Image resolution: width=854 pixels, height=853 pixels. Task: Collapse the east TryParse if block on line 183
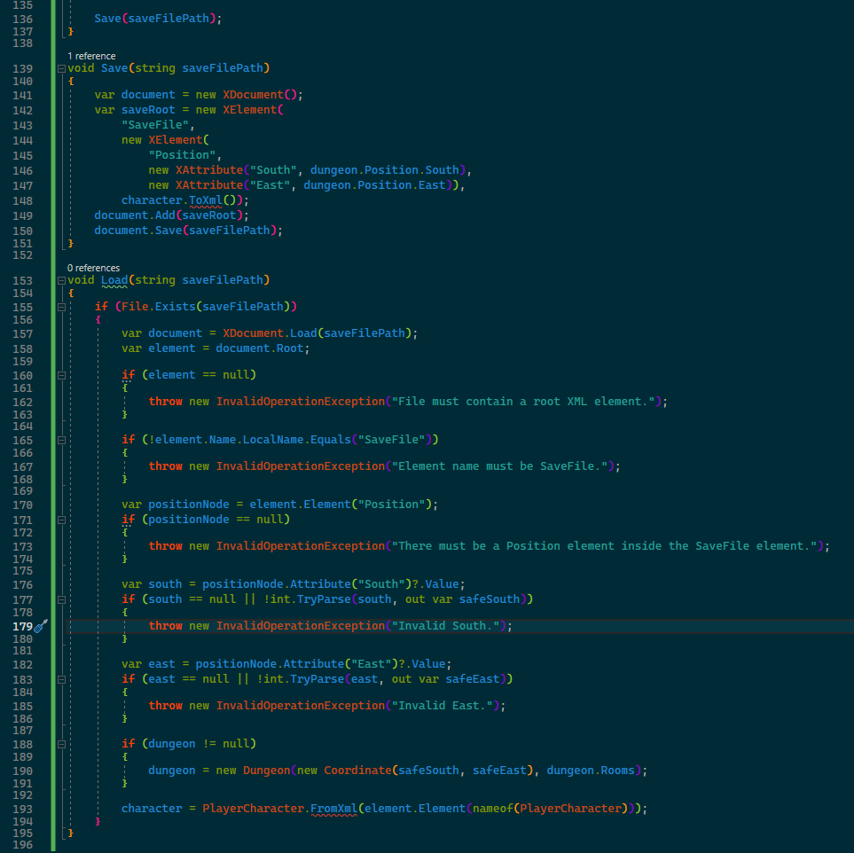61,680
